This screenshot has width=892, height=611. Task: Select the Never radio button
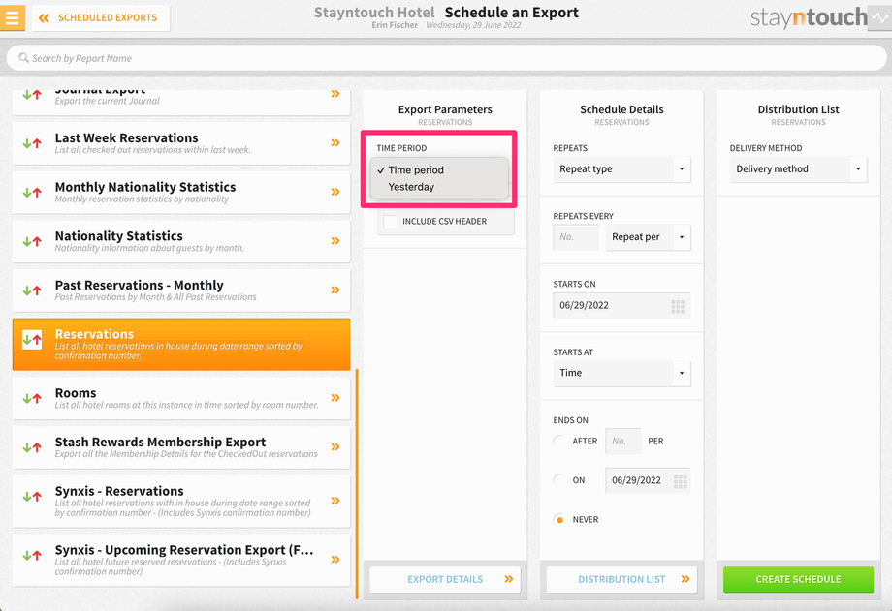click(x=559, y=519)
